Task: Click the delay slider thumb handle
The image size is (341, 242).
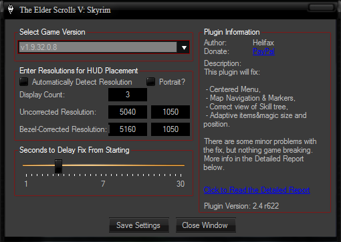Action: [58, 166]
